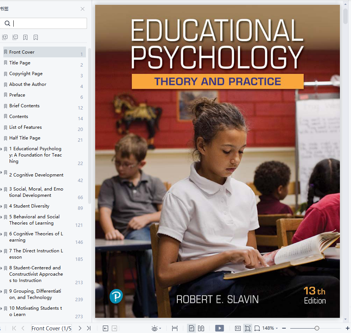
Task: Go to 7 The Direct Instruction Lesson
Action: coord(36,254)
